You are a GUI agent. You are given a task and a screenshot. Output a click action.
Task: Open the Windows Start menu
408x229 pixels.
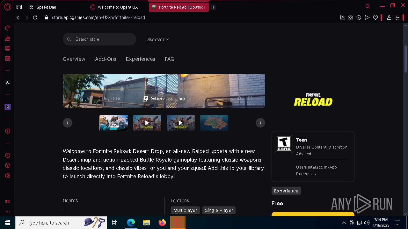(8, 223)
